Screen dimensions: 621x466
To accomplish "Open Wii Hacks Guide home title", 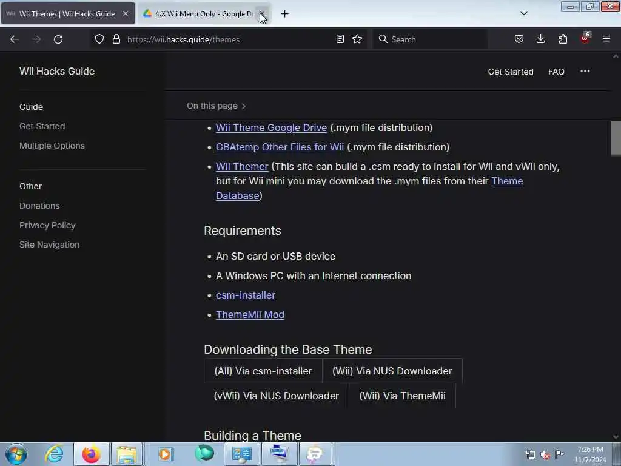I will point(57,72).
